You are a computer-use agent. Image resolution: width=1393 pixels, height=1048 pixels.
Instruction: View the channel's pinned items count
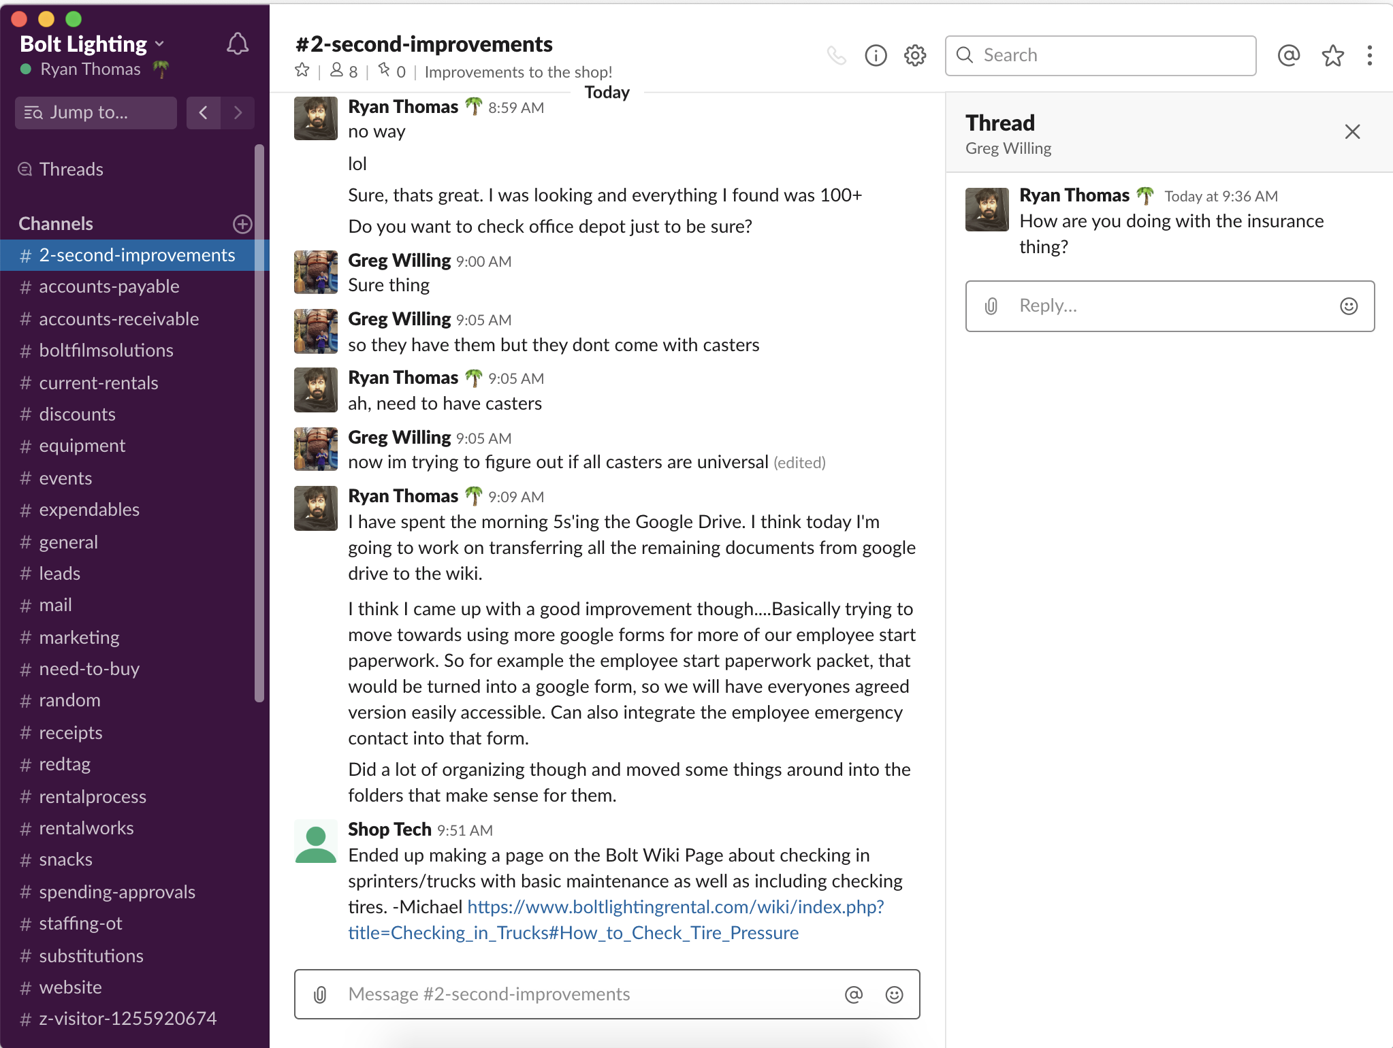tap(392, 71)
